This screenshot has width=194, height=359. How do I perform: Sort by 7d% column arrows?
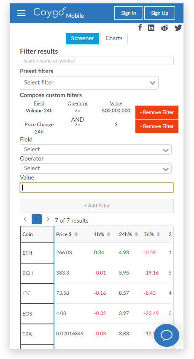pos(158,234)
